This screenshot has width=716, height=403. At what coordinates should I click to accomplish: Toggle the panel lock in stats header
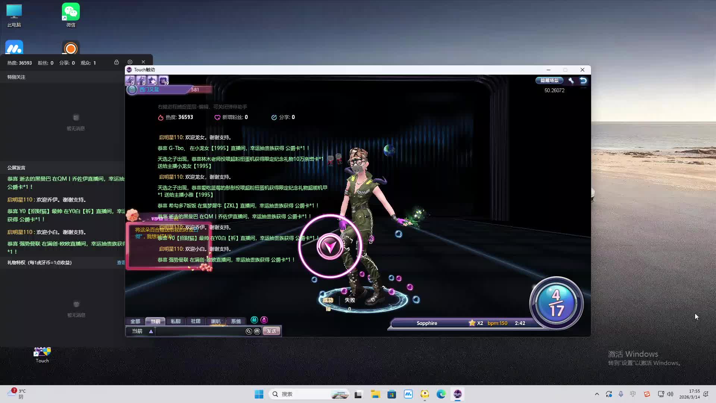pyautogui.click(x=116, y=62)
